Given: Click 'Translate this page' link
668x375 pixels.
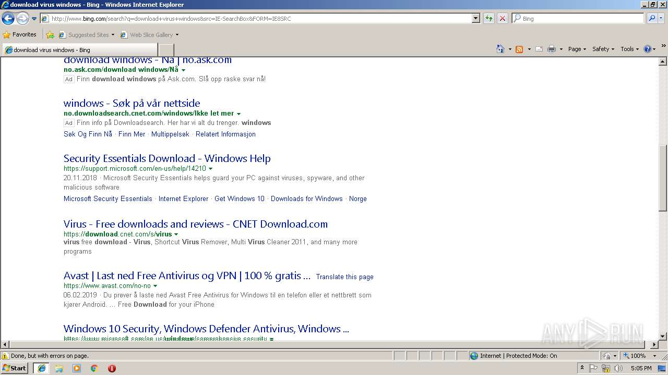Looking at the screenshot, I should (344, 277).
